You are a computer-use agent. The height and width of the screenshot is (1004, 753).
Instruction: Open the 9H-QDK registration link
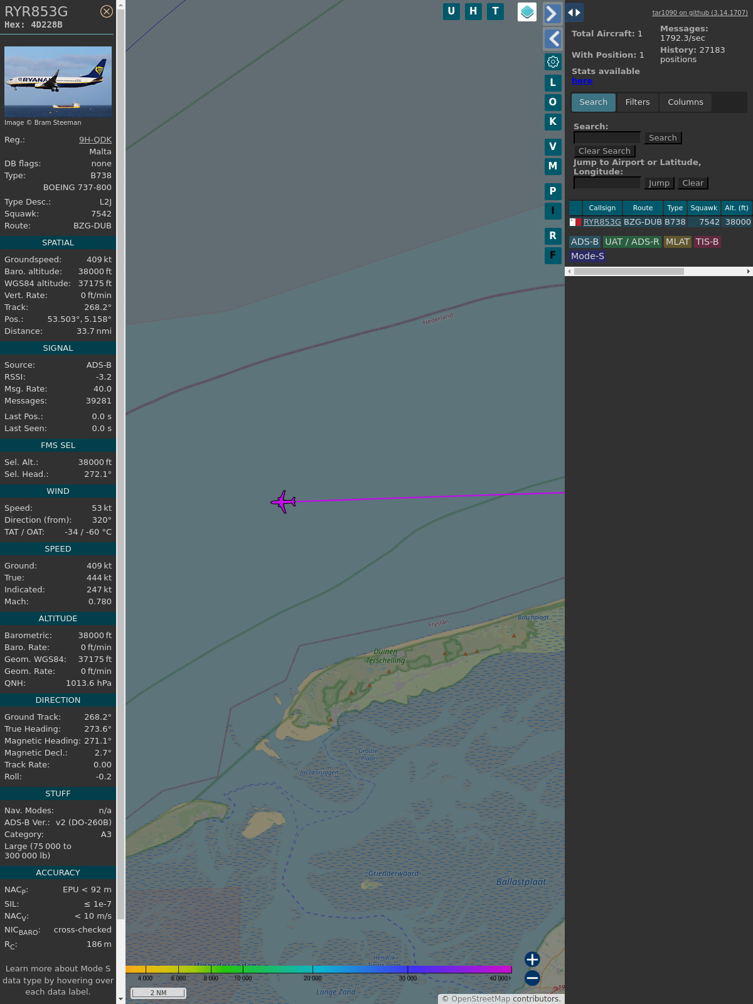pyautogui.click(x=95, y=140)
